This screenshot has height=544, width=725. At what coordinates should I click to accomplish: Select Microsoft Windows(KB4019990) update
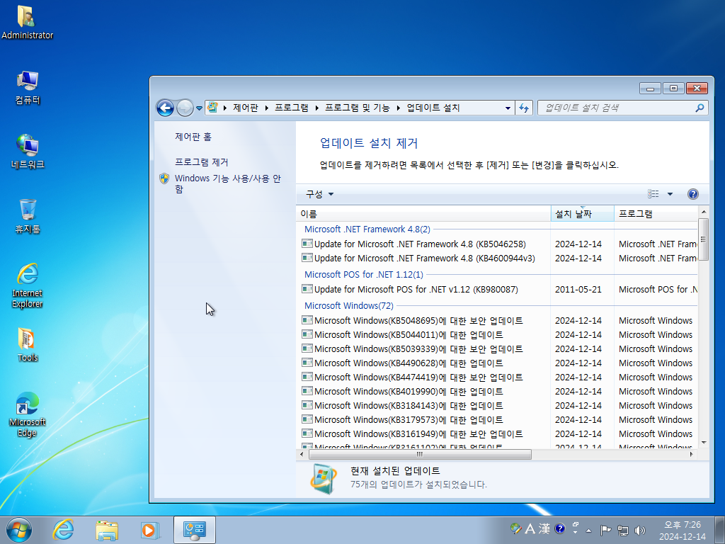pos(409,391)
